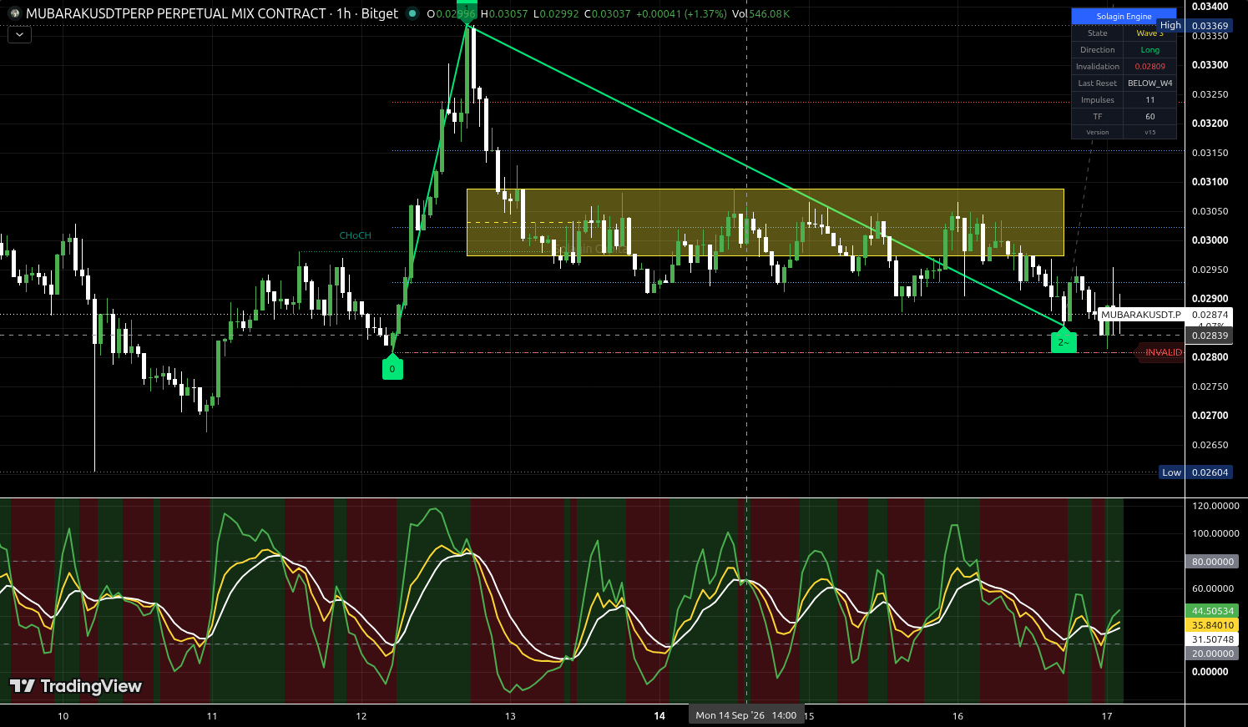Expand the legend collapse chevron below the title
Viewport: 1248px width, 727px height.
19,34
